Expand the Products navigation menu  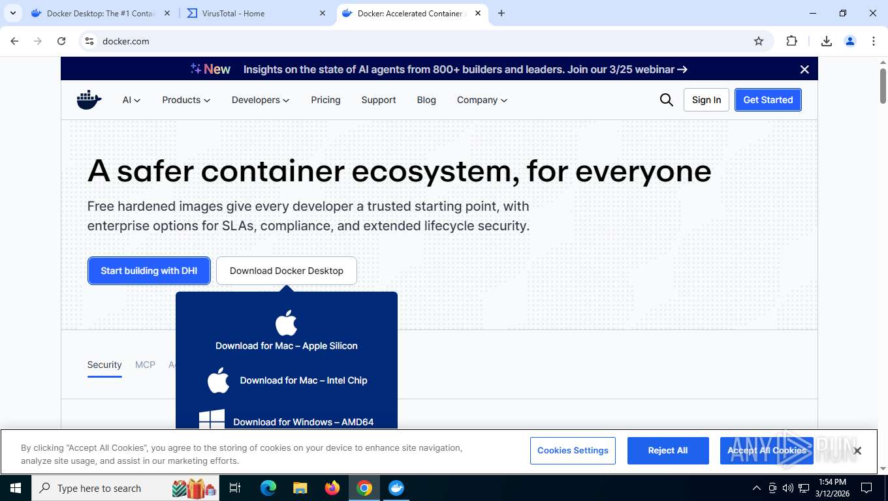coord(186,100)
